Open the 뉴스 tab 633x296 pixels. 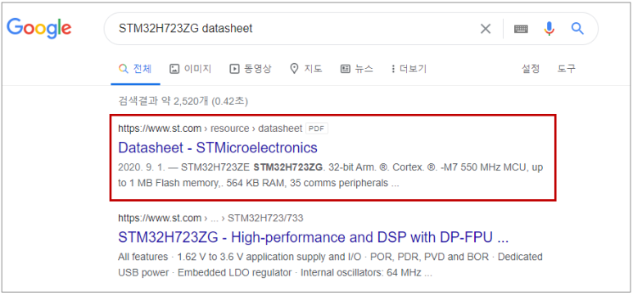pyautogui.click(x=357, y=69)
